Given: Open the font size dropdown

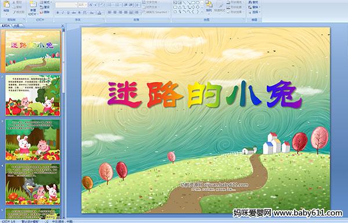Looking at the screenshot, I should tap(86, 5).
